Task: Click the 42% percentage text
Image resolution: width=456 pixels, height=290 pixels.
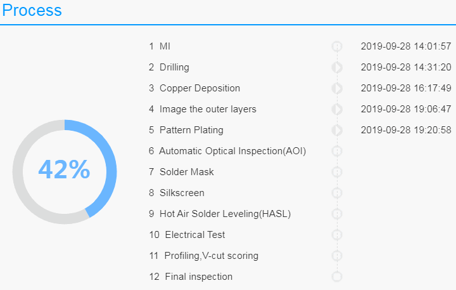Action: (x=64, y=169)
